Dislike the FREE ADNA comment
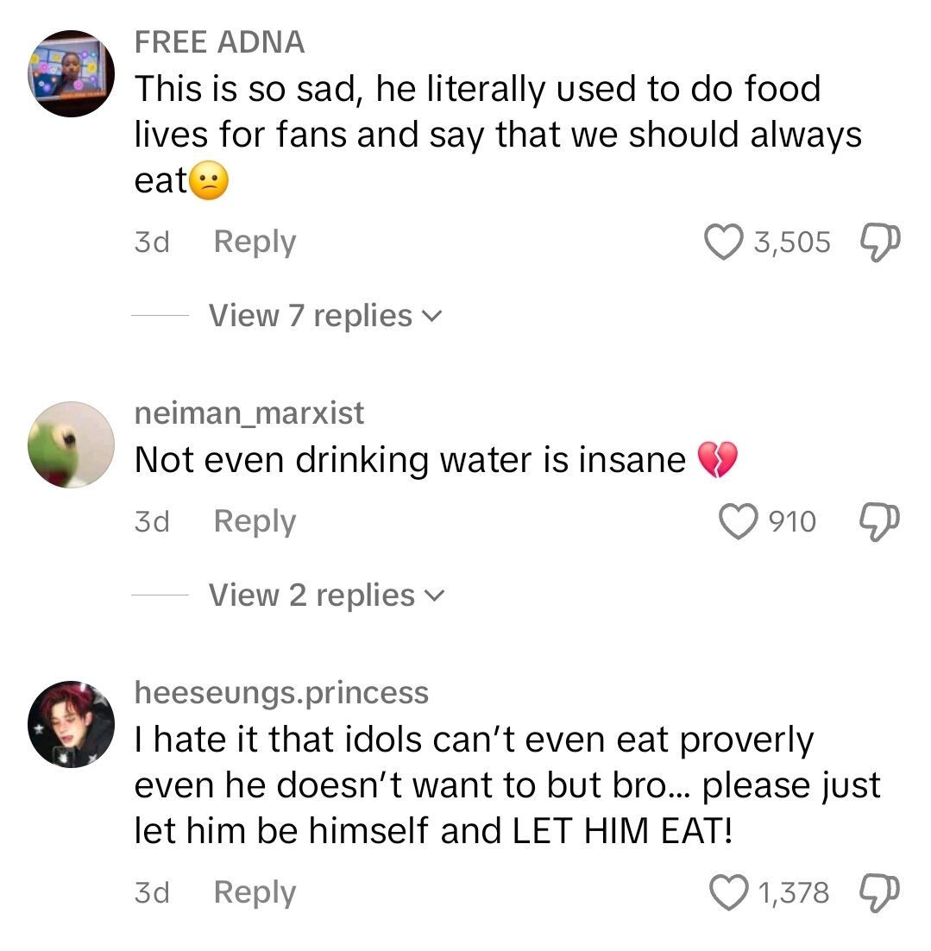The image size is (931, 951). [x=879, y=242]
